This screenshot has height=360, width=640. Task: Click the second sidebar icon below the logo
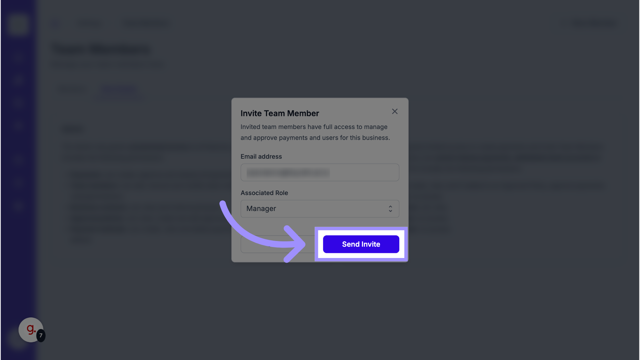(18, 80)
